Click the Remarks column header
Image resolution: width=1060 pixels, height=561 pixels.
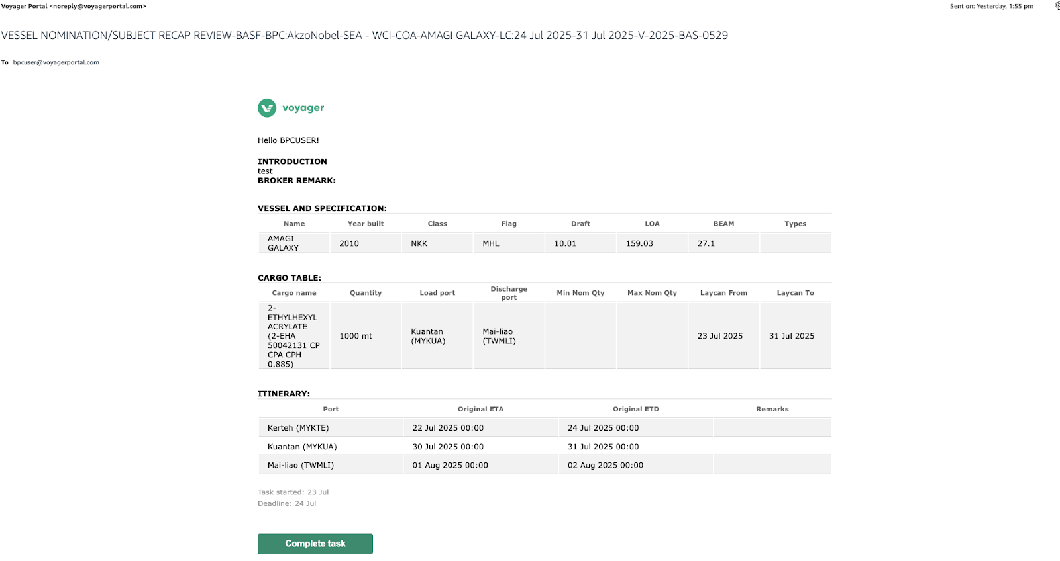[772, 409]
